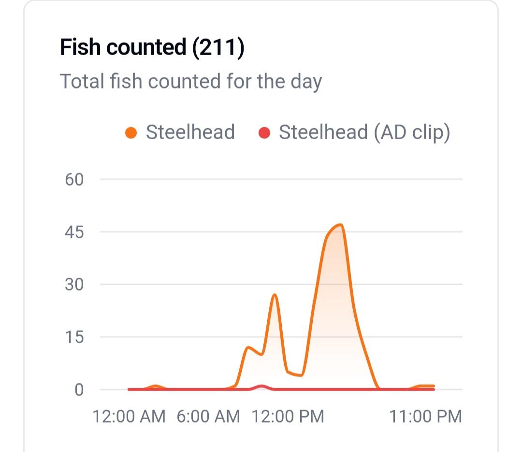The image size is (522, 452).
Task: Click the 60 y-axis label
Action: pyautogui.click(x=74, y=180)
